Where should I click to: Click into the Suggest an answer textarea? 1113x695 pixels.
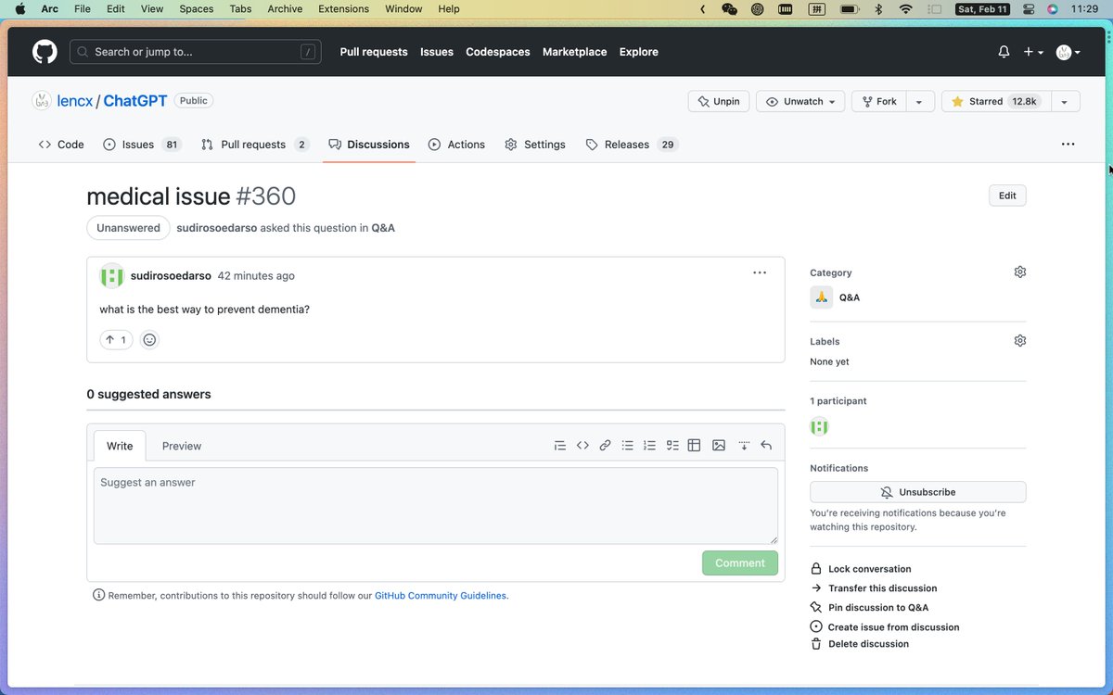click(436, 506)
